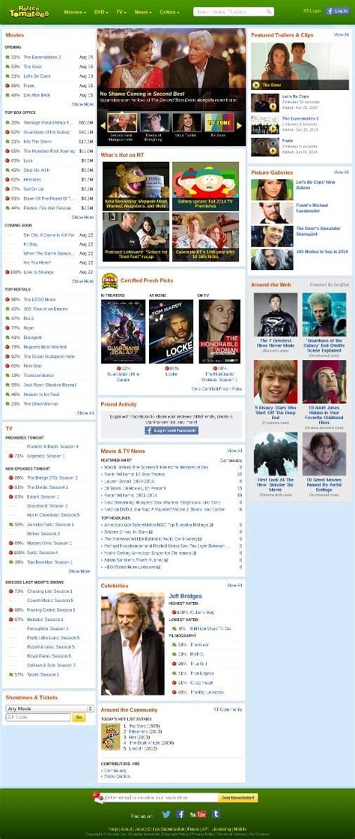Click the RT Community link
The image size is (355, 839).
[228, 709]
